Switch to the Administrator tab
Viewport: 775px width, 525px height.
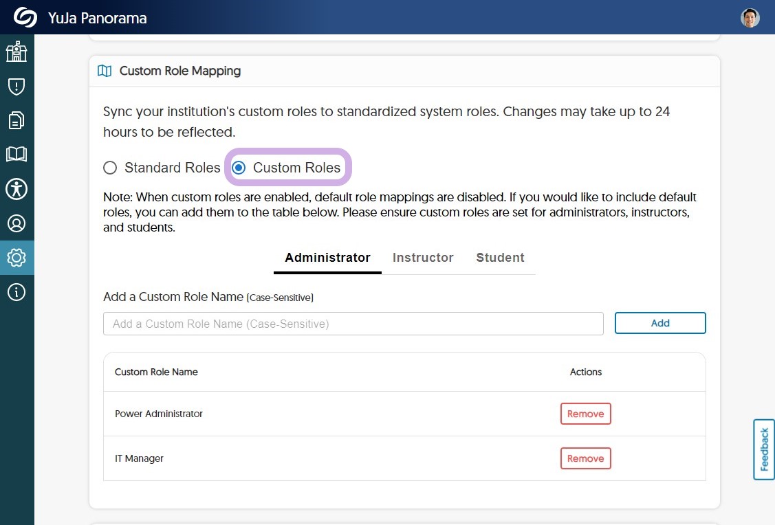click(328, 258)
